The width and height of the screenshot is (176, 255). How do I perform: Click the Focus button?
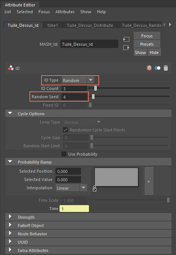(x=147, y=36)
